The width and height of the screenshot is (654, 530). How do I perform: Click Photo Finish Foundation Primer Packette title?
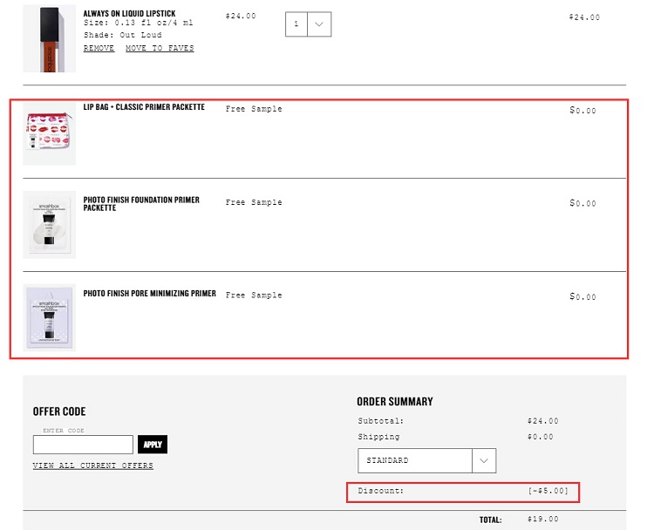point(141,203)
